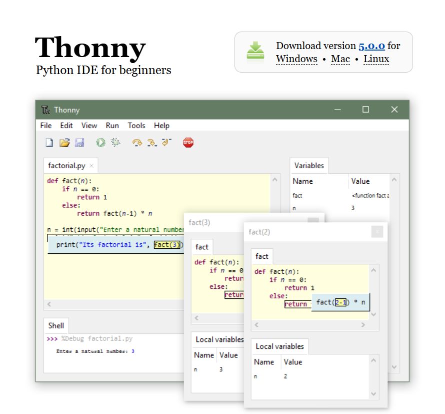Viewport: 445px width, 414px height.
Task: Click the Step out debugger icon
Action: click(x=166, y=142)
